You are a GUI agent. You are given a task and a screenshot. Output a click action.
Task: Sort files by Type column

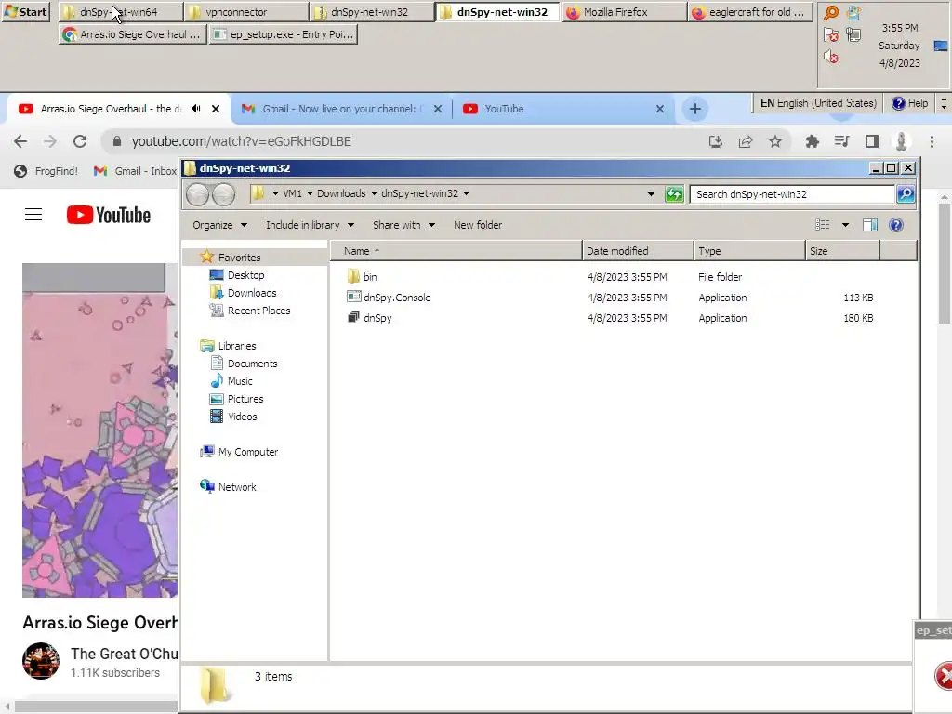[749, 251]
